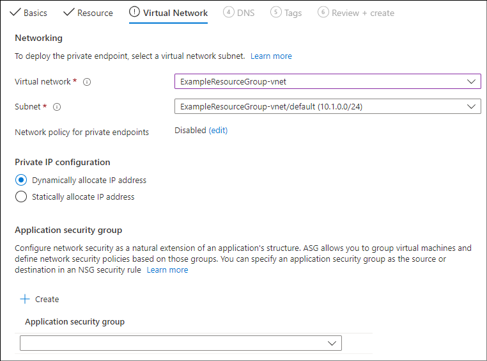Switch to the DNS tab
The width and height of the screenshot is (487, 361).
click(239, 13)
